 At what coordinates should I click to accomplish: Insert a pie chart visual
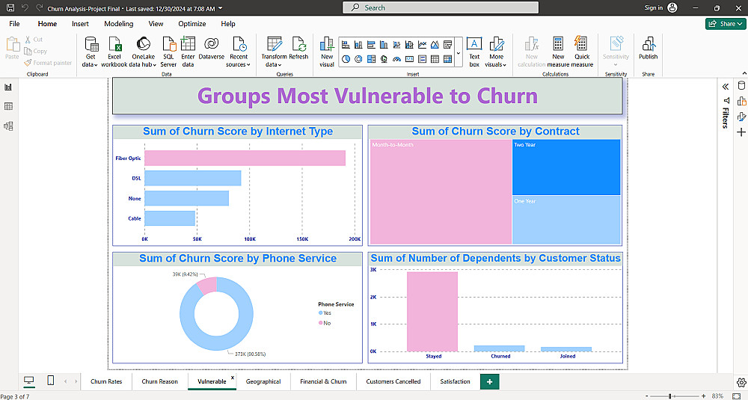[346, 59]
